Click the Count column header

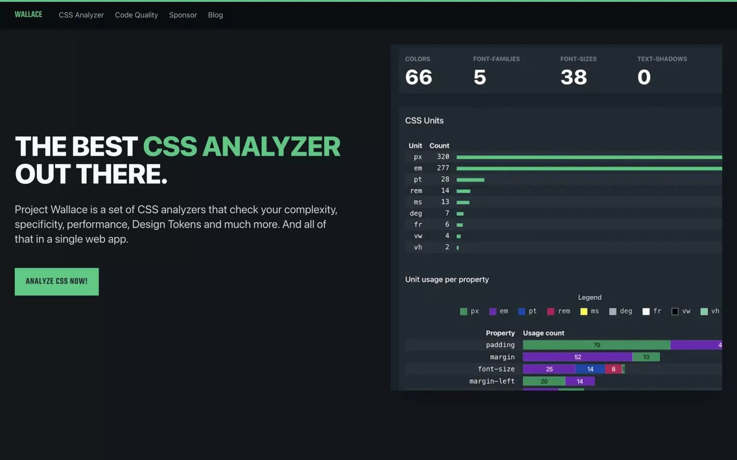(x=439, y=145)
